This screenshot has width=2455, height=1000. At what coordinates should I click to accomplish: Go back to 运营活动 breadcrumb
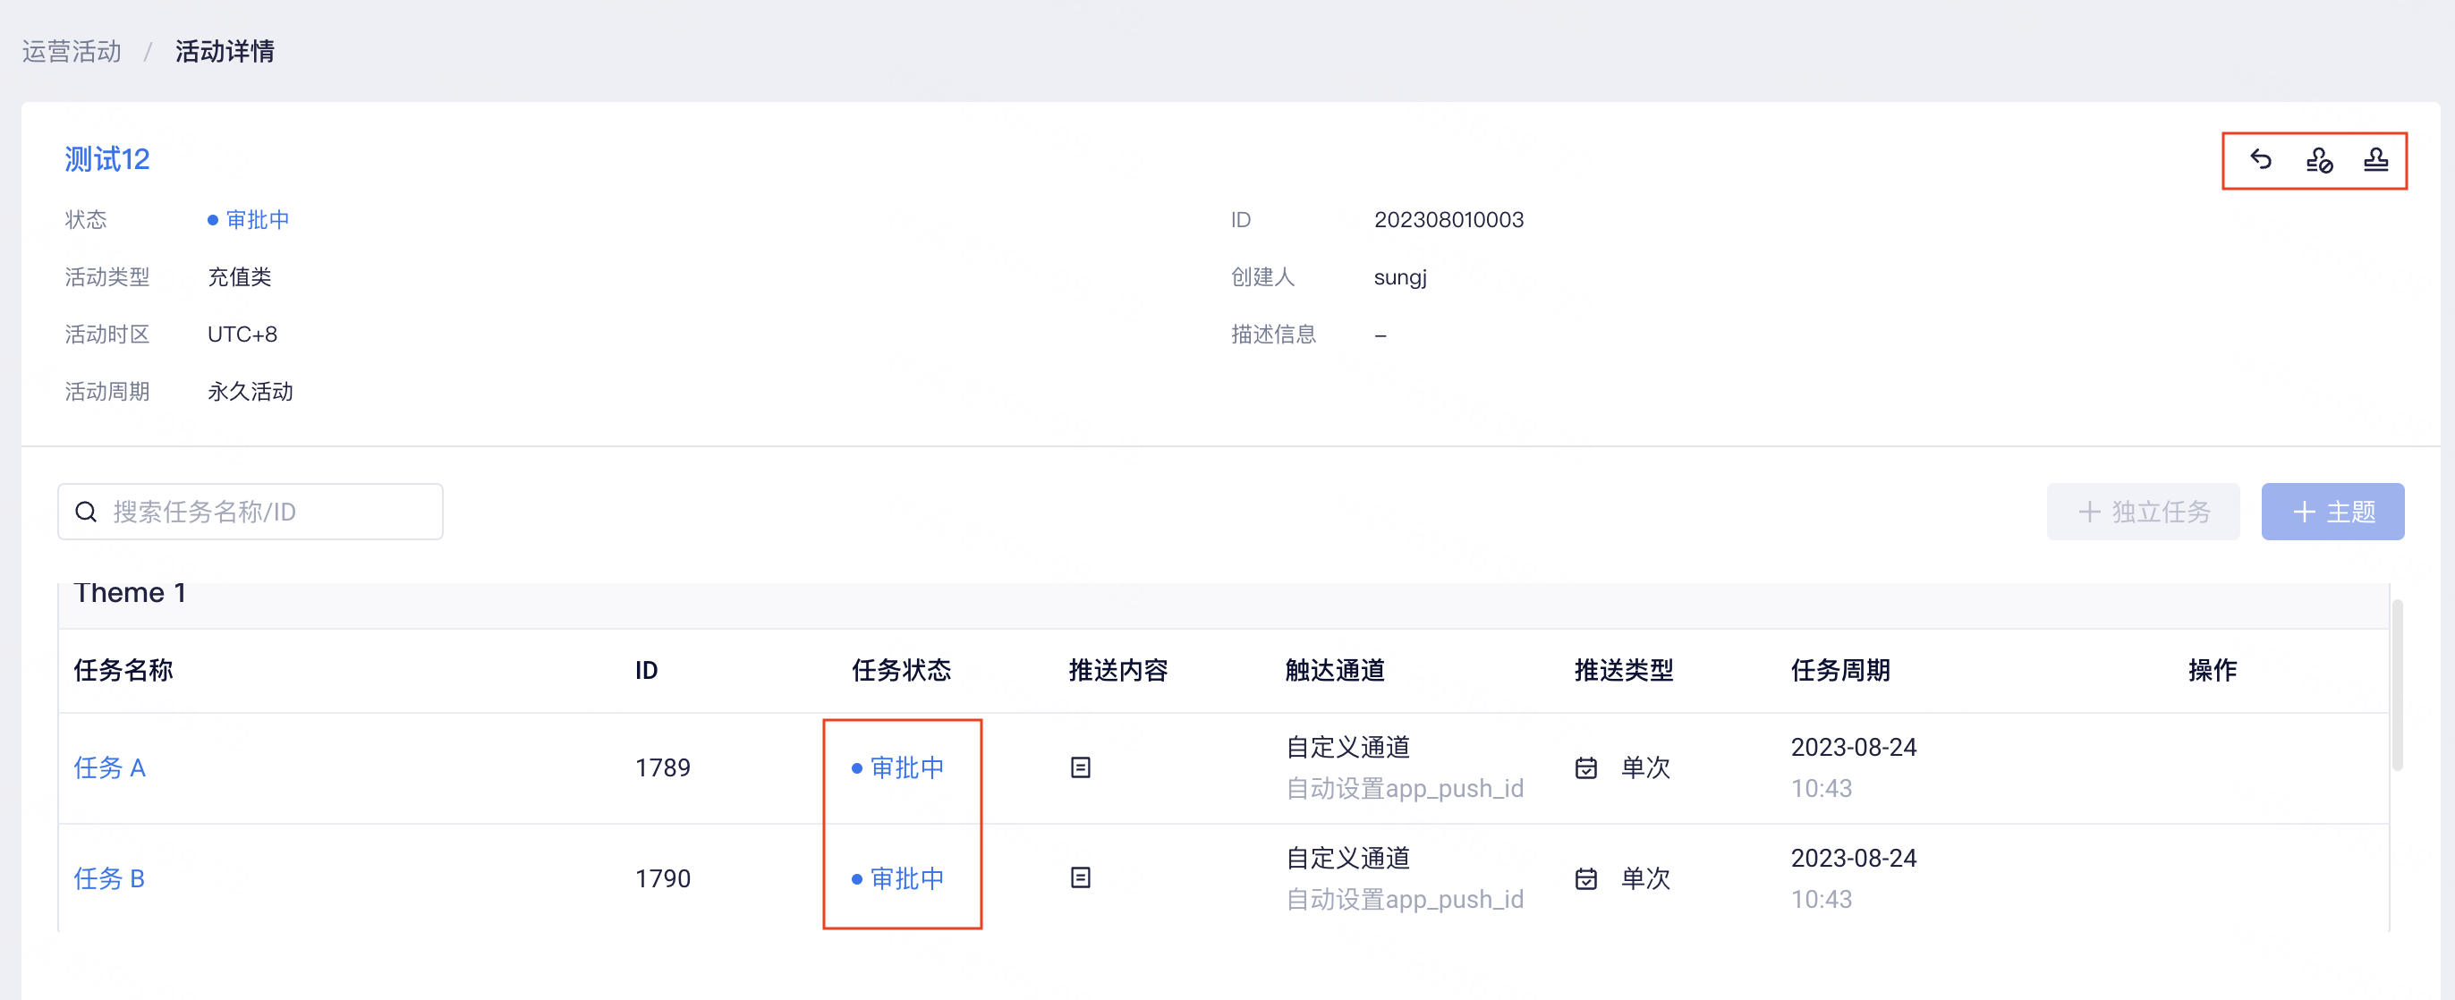tap(72, 51)
